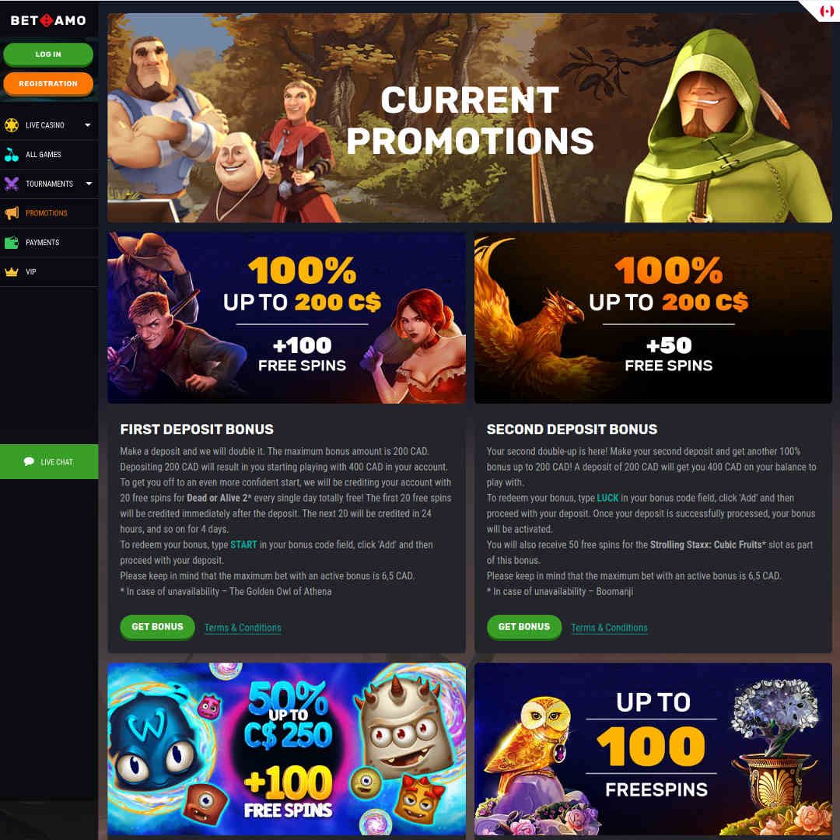Image resolution: width=840 pixels, height=840 pixels.
Task: Open the 50% up to C$250 promo banner
Action: tap(286, 748)
